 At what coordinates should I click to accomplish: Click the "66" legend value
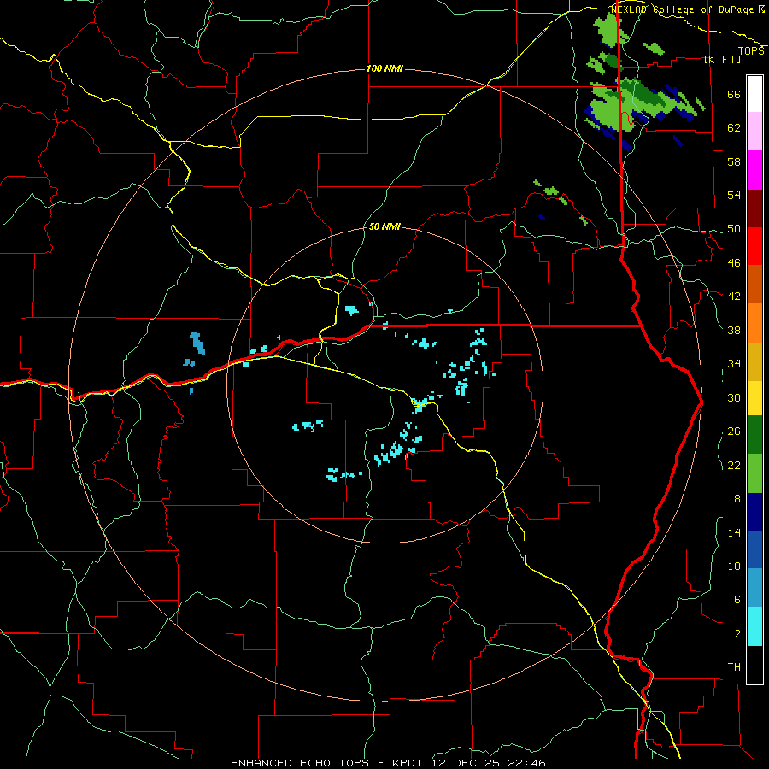click(x=734, y=94)
